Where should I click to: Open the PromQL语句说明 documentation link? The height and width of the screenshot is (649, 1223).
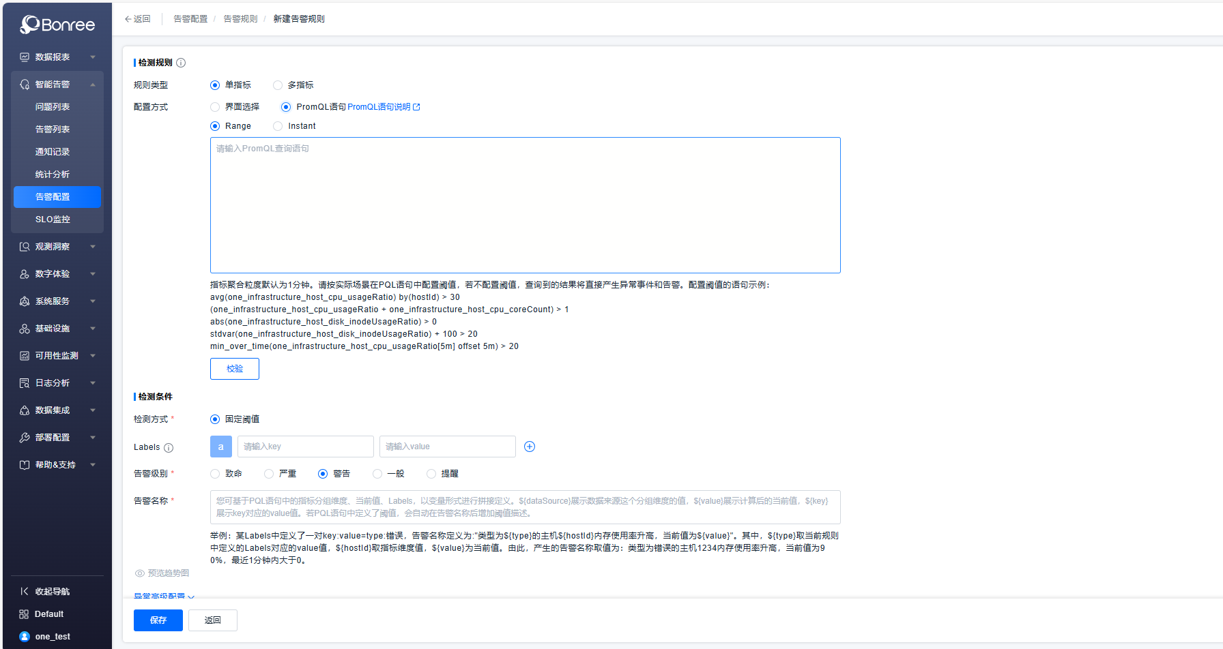pos(379,106)
